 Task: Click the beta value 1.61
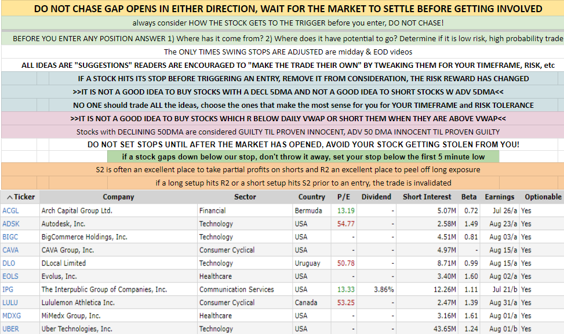point(471,315)
